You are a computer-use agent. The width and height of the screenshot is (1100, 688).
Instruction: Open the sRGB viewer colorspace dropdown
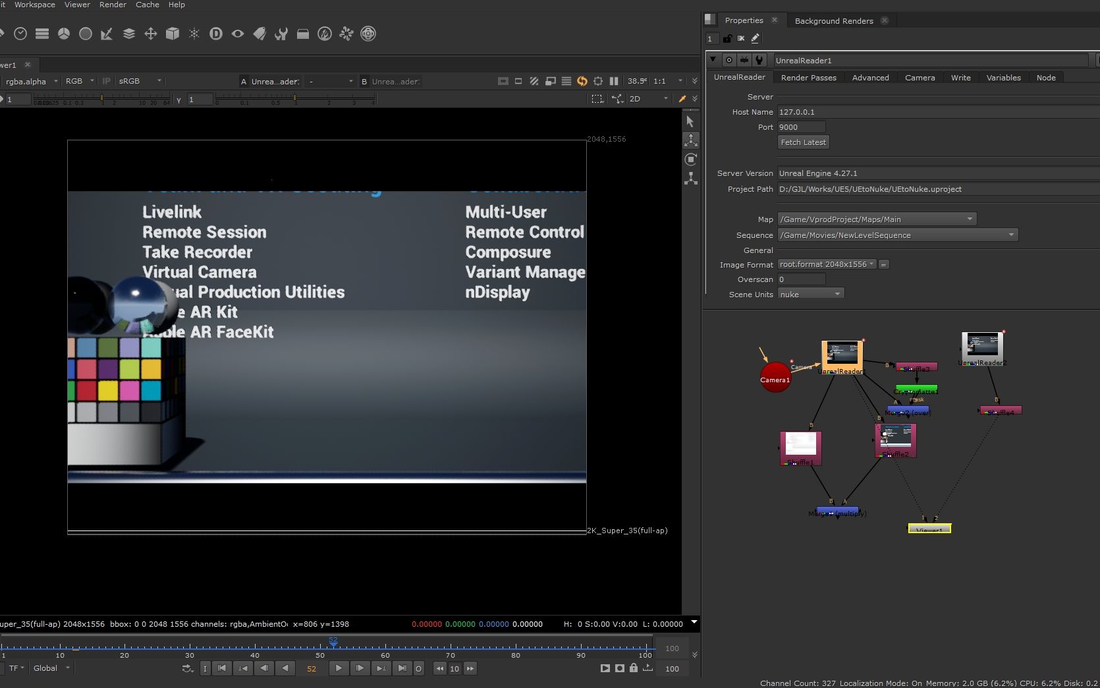[x=140, y=81]
